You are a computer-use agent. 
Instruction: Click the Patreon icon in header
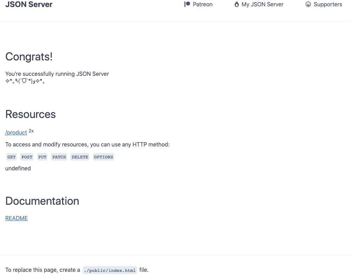coord(187,4)
